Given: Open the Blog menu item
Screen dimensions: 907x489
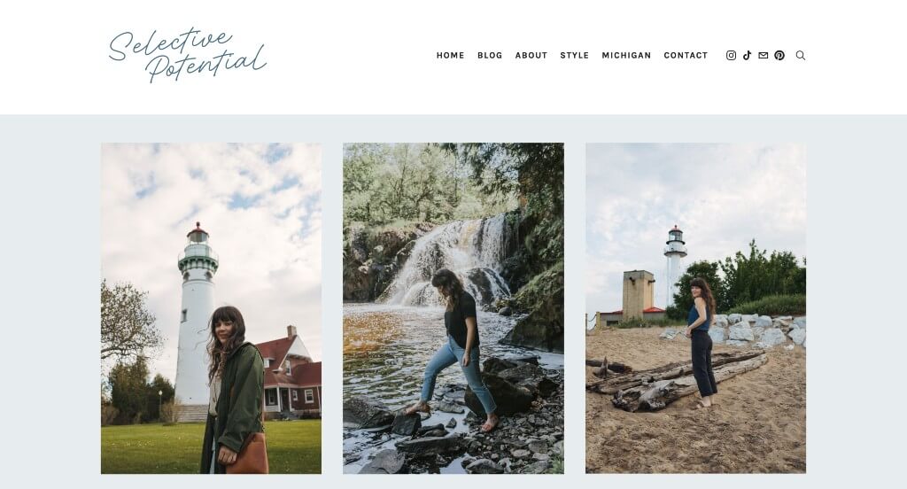Looking at the screenshot, I should 490,56.
